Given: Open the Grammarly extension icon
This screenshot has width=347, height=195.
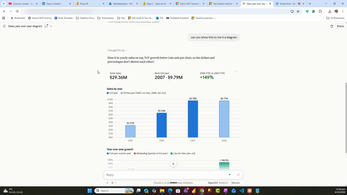Looking at the screenshot, I should 313,11.
